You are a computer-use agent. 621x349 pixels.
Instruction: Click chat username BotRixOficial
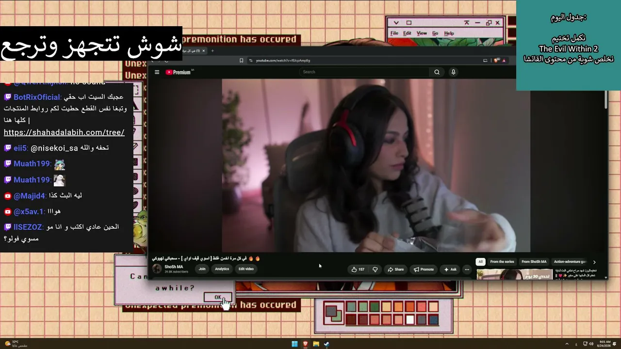pos(37,97)
